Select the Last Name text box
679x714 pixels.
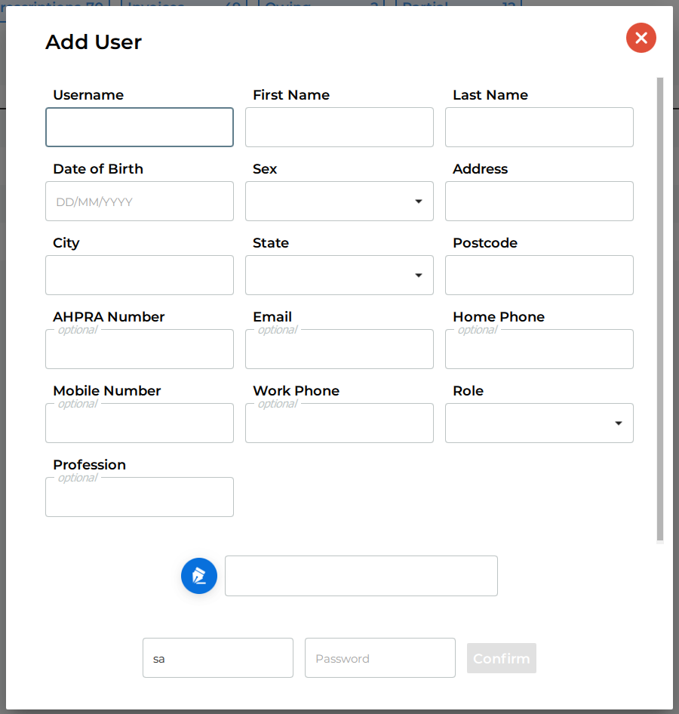coord(539,128)
